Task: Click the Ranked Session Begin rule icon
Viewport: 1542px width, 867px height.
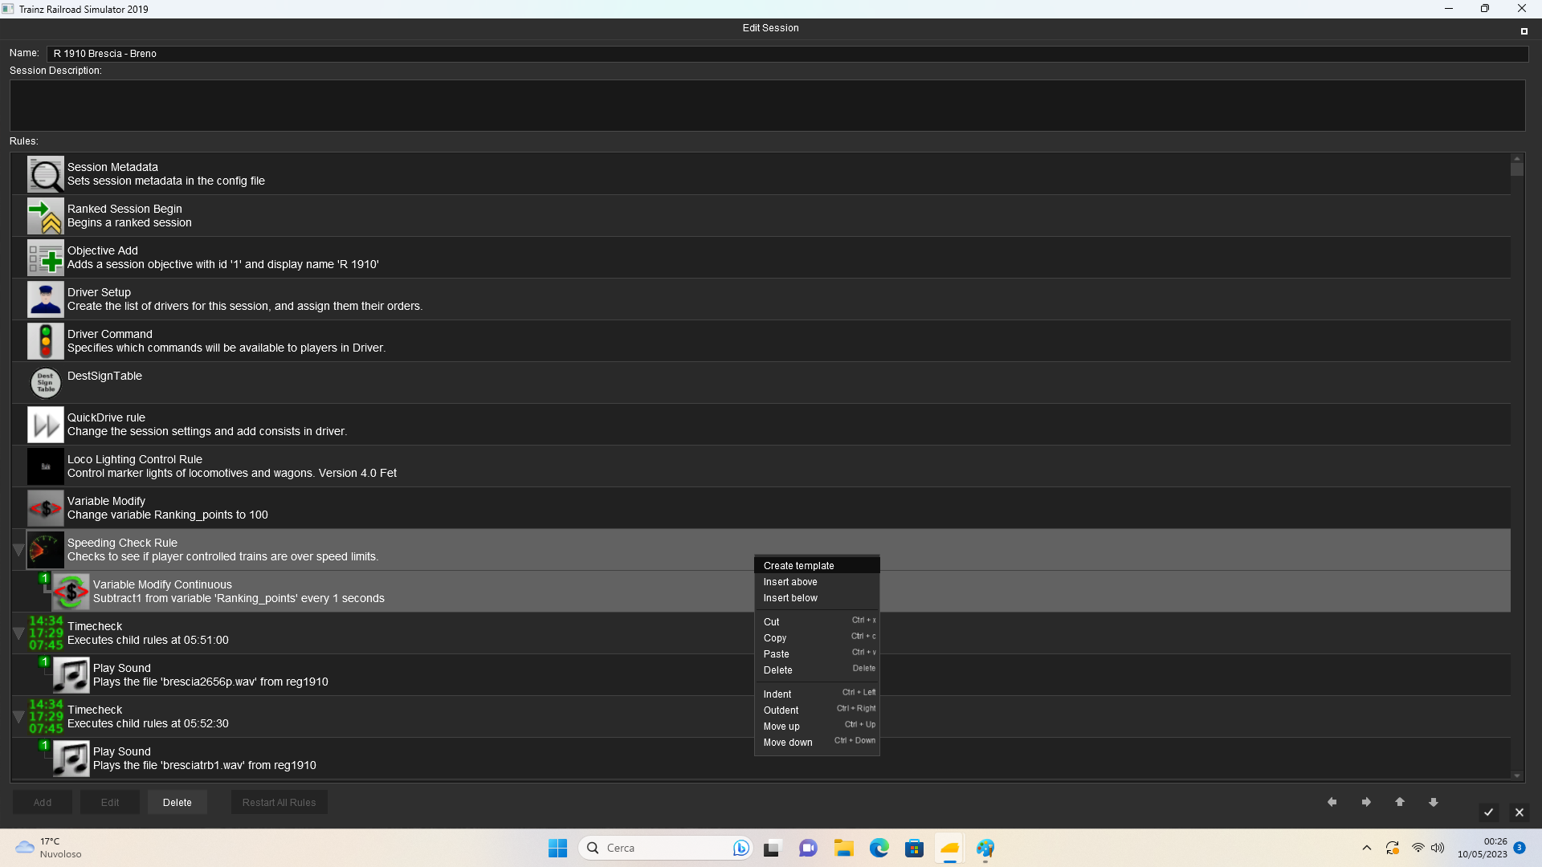Action: [45, 216]
